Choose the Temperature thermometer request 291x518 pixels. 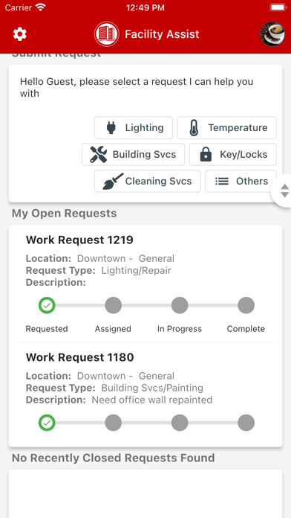[226, 127]
